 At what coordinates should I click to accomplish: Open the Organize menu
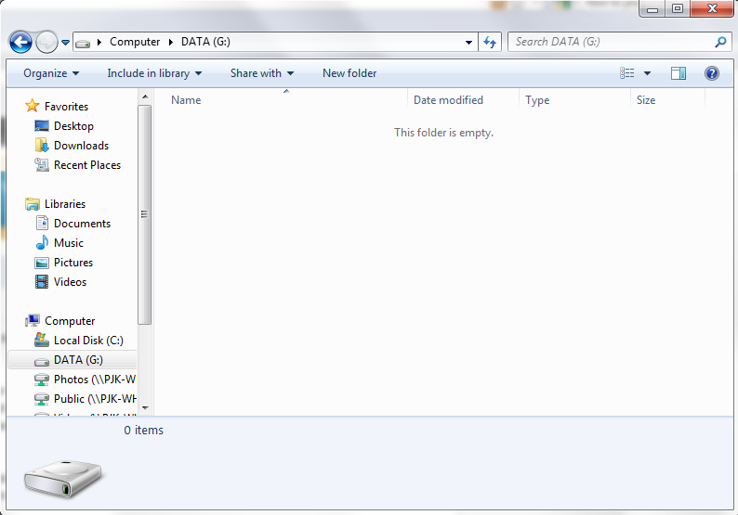51,73
